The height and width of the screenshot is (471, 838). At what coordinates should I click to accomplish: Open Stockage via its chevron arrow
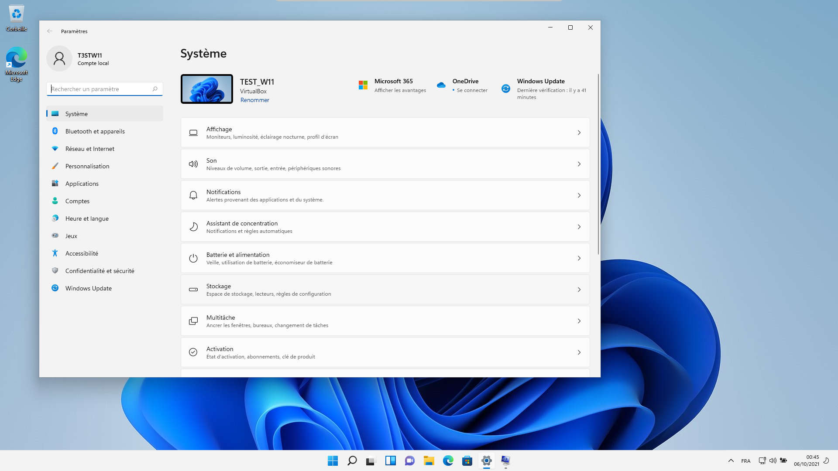point(579,290)
